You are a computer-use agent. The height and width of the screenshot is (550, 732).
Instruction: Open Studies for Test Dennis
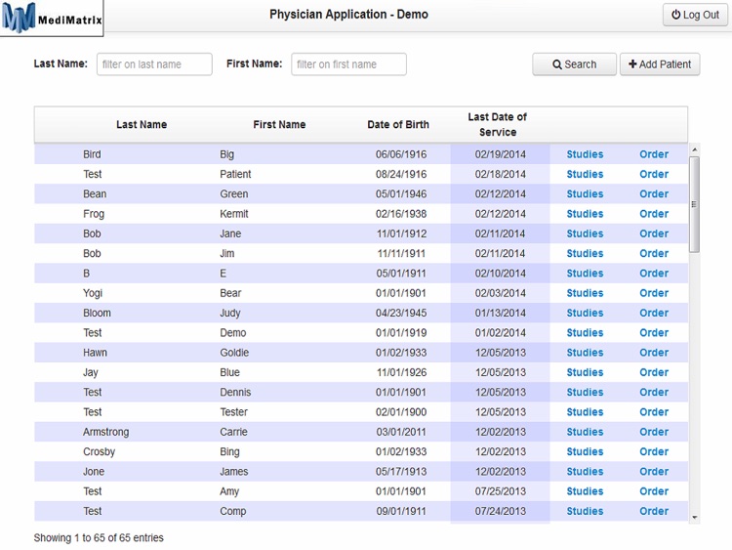point(585,392)
